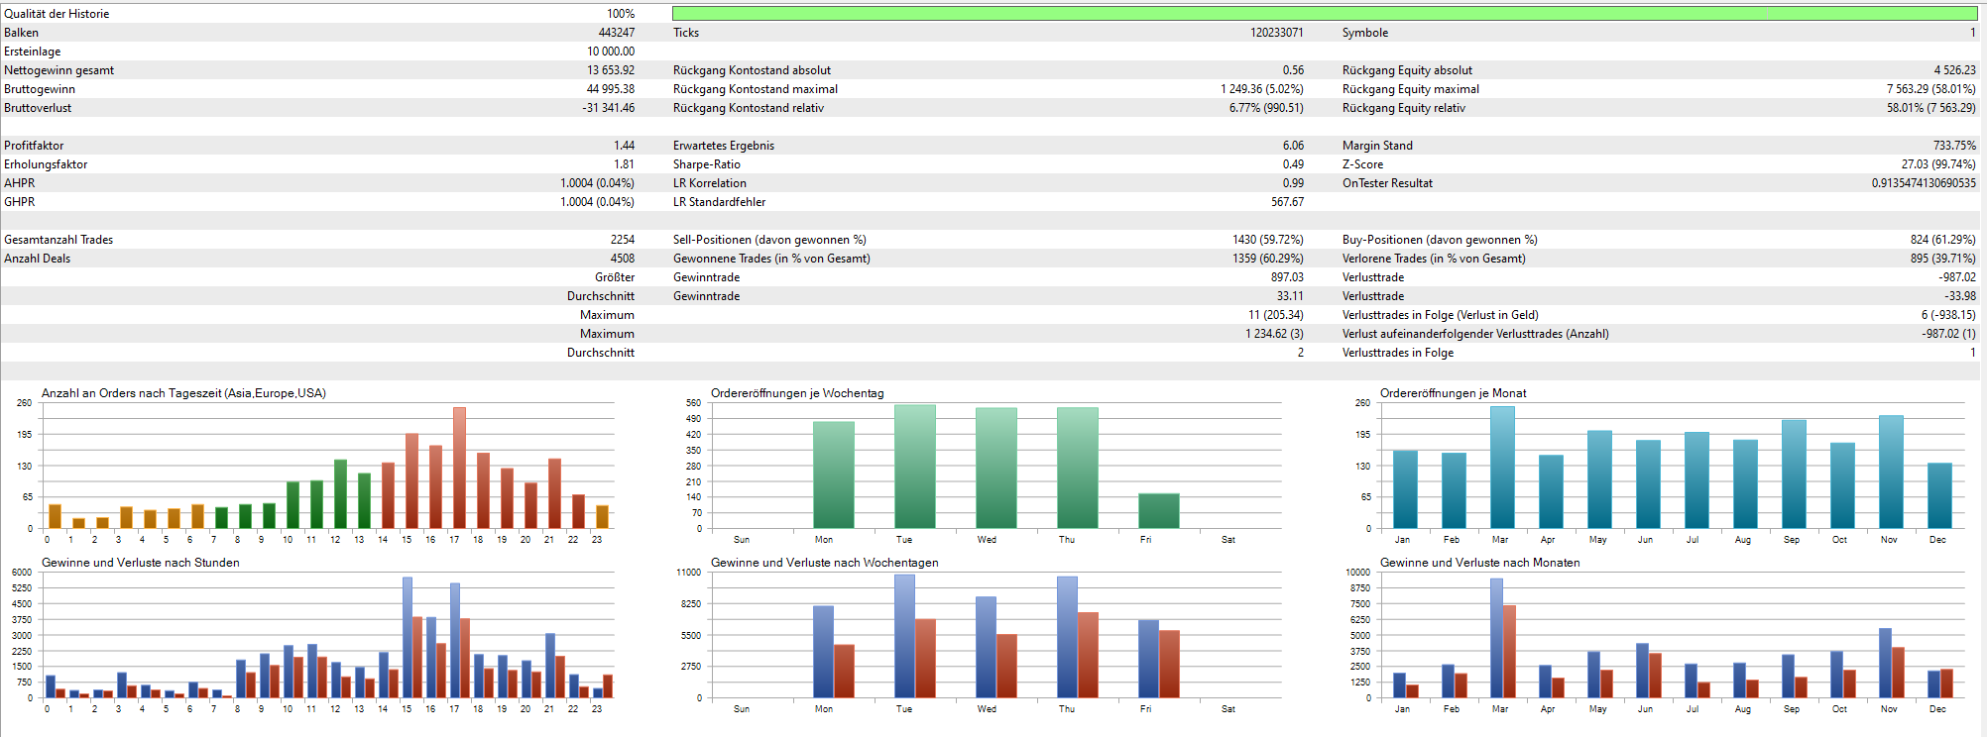Click 'Rückgang Equity absolut' value '4 526.23'
Viewport: 1987px width, 737px height.
pyautogui.click(x=1954, y=70)
